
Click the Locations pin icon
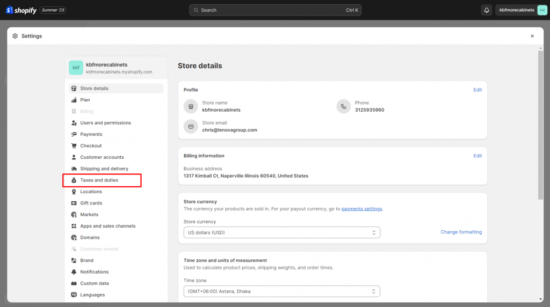pyautogui.click(x=74, y=192)
